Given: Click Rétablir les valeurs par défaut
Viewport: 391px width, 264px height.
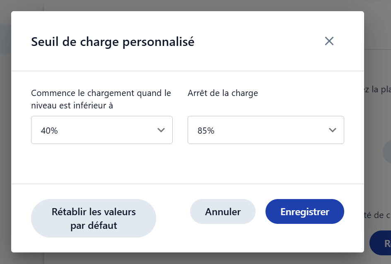Looking at the screenshot, I should click(x=94, y=218).
